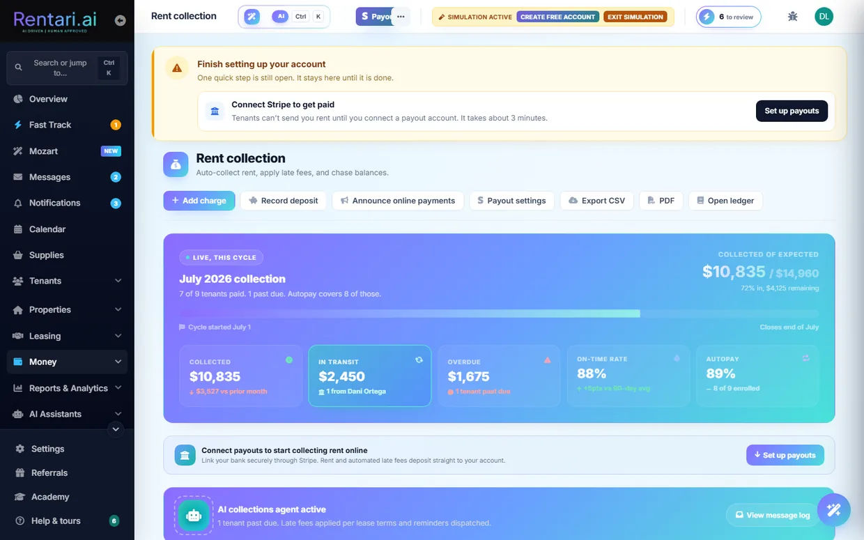
Task: Click Announce online payments
Action: [398, 201]
